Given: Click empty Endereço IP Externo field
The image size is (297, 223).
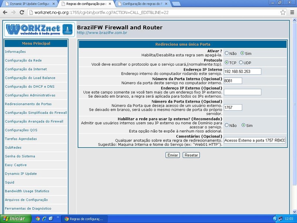Looking at the screenshot, I should [242, 92].
